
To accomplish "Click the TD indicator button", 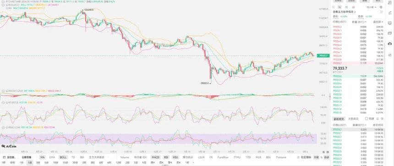I will [73, 157].
